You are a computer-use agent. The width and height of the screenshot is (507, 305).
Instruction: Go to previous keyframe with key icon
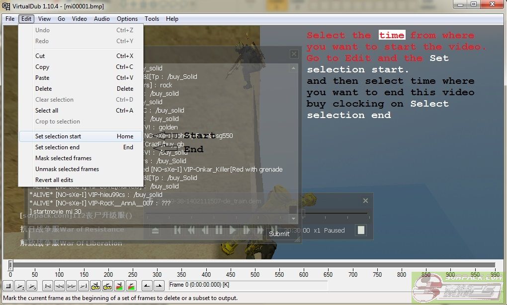pos(95,285)
